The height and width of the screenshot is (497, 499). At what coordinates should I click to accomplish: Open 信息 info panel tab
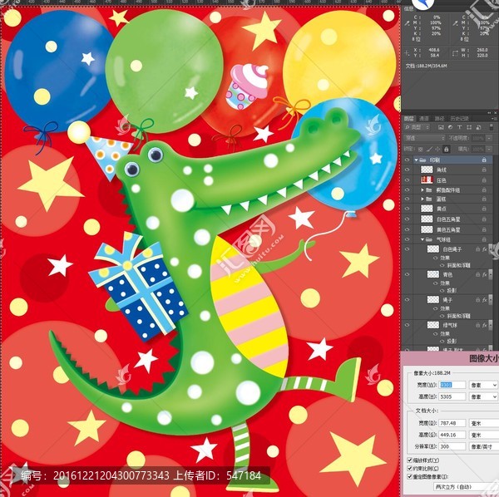(408, 9)
